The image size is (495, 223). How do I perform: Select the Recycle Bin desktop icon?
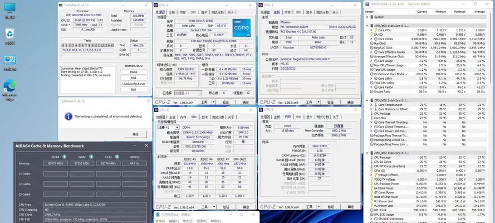tap(10, 33)
